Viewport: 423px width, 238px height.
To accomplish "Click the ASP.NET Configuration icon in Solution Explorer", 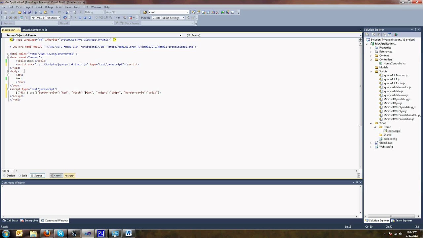I will (396, 35).
